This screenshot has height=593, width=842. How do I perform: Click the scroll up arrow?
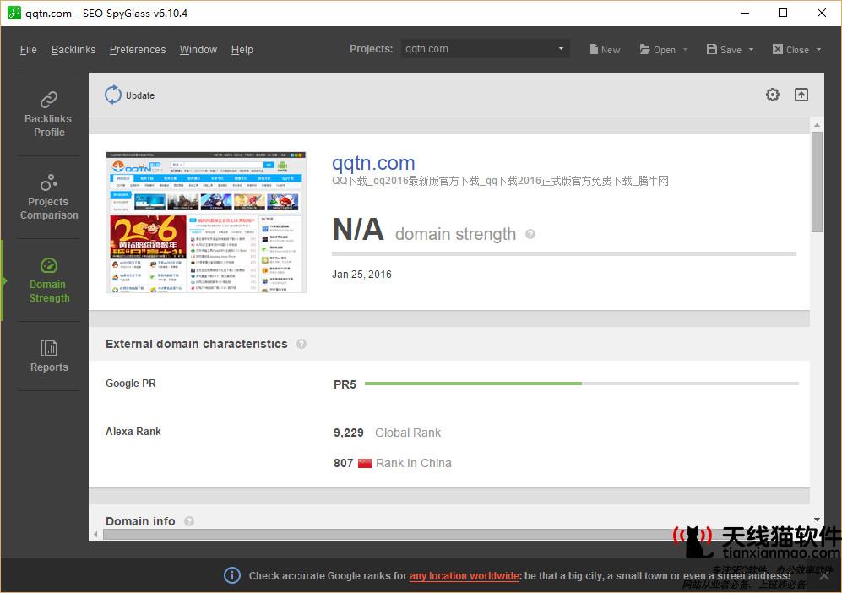[x=817, y=125]
